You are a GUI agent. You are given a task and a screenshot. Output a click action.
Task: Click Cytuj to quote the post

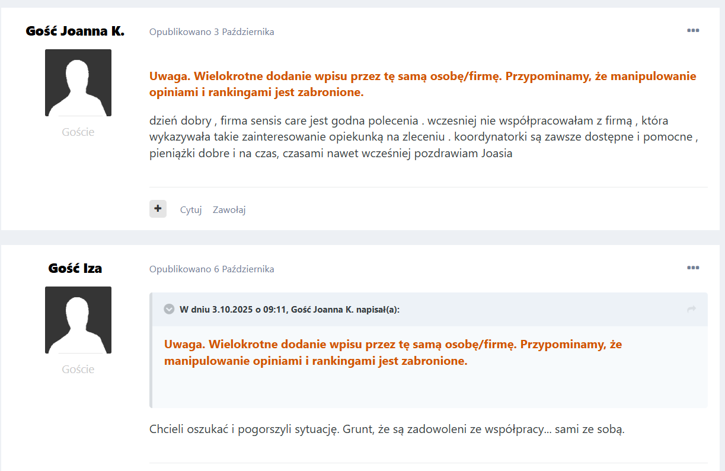point(191,209)
